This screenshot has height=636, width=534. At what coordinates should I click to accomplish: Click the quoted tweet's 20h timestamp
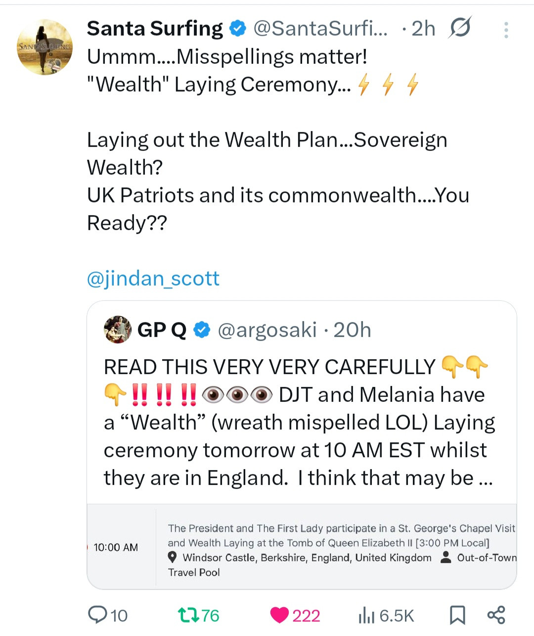point(352,330)
